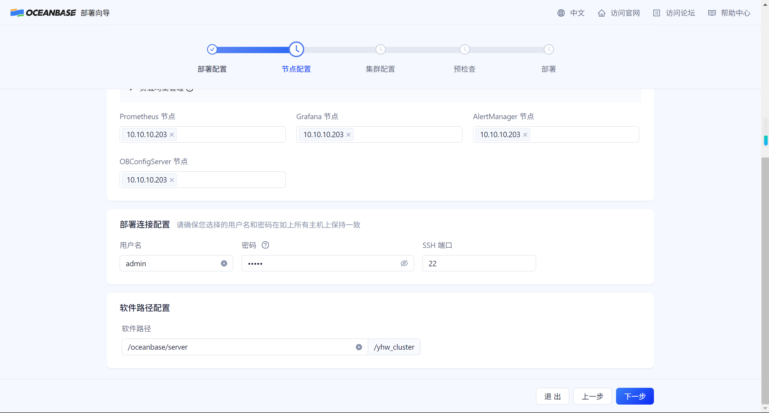Click SSH port input field

pos(479,264)
